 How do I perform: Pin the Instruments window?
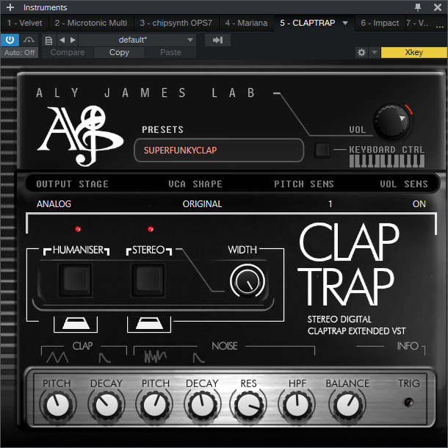418,7
